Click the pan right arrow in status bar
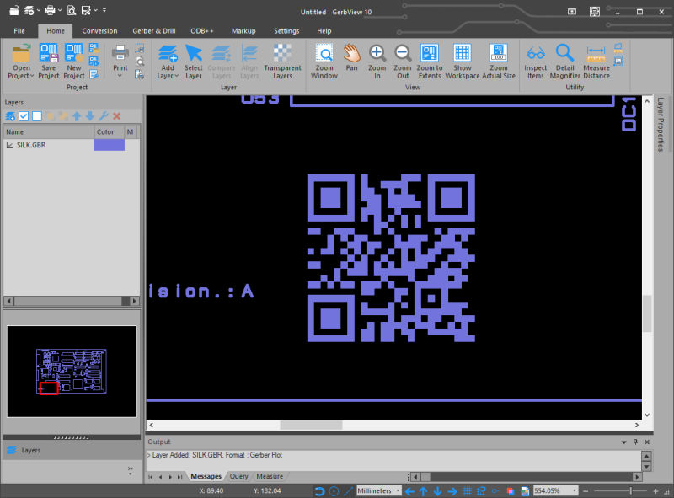The image size is (674, 498). (452, 490)
